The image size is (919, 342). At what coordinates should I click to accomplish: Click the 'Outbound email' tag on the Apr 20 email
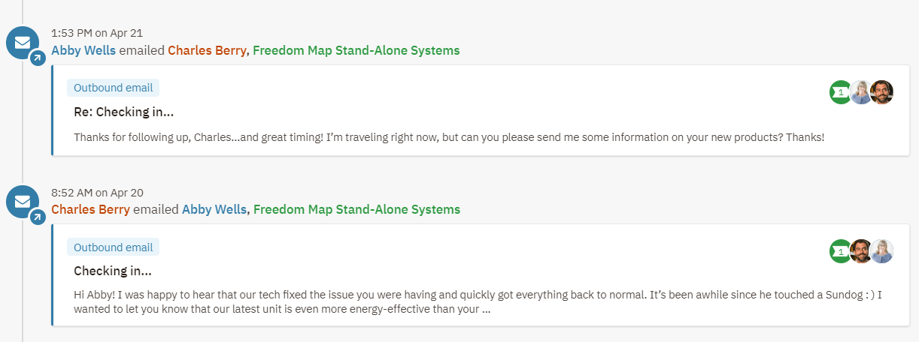pyautogui.click(x=113, y=247)
